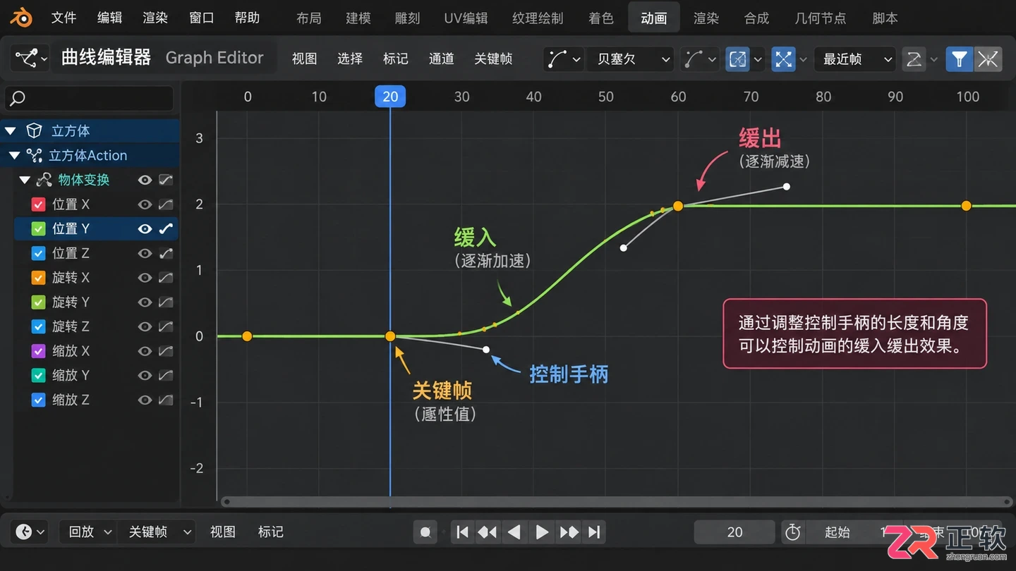Open the 关键帧 keying dropdown in timeline

[157, 532]
